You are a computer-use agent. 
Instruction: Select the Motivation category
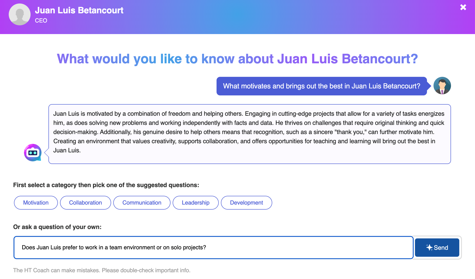[x=36, y=203]
